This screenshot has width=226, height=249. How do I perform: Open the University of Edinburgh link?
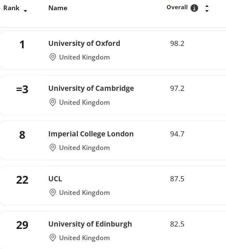[90, 224]
